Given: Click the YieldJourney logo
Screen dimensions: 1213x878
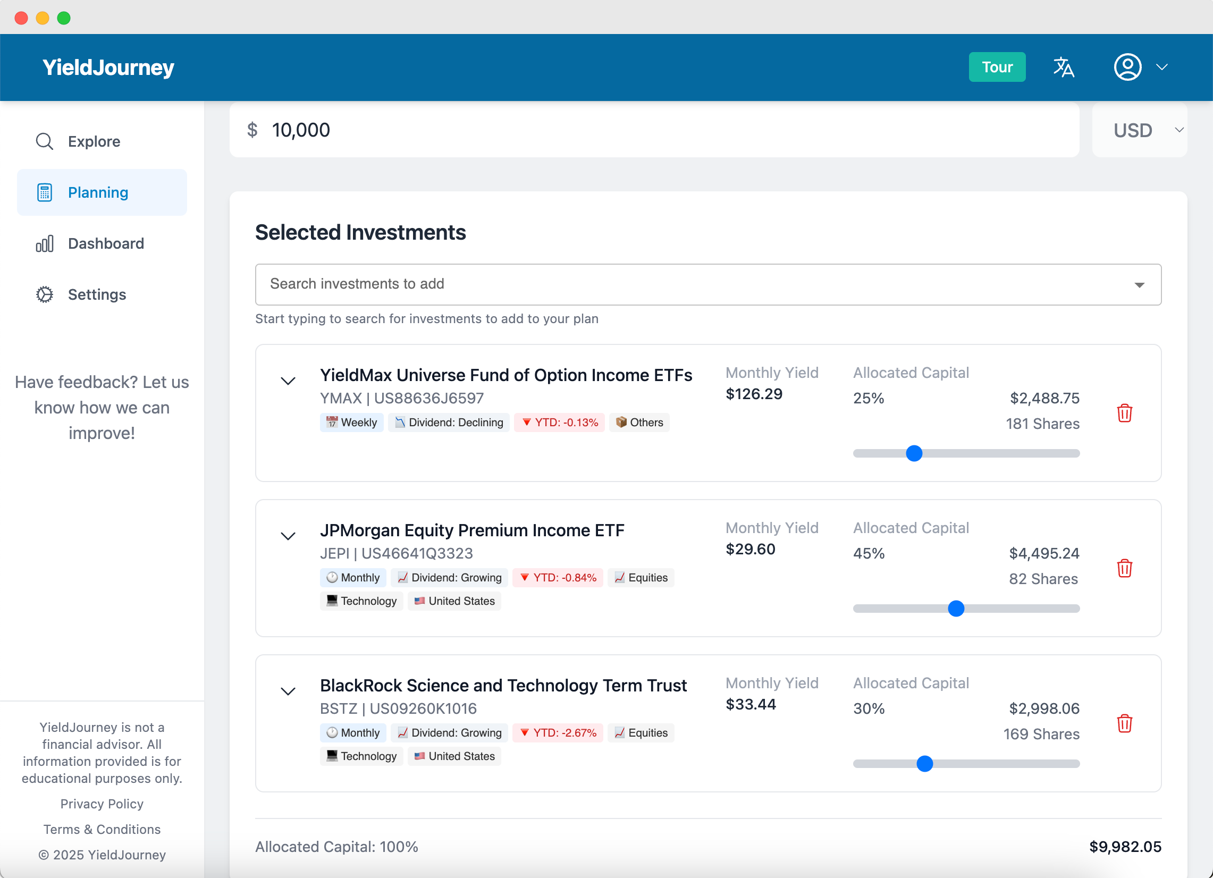Looking at the screenshot, I should coord(108,67).
